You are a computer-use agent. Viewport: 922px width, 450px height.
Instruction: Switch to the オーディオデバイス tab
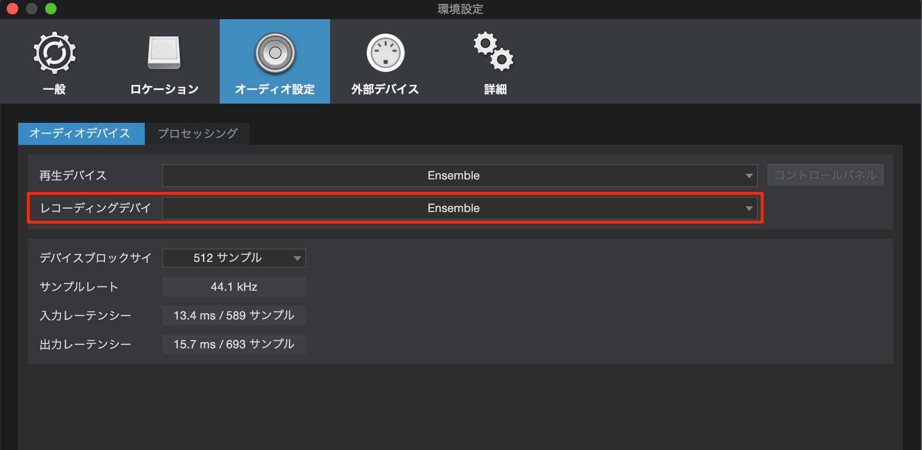pyautogui.click(x=82, y=133)
